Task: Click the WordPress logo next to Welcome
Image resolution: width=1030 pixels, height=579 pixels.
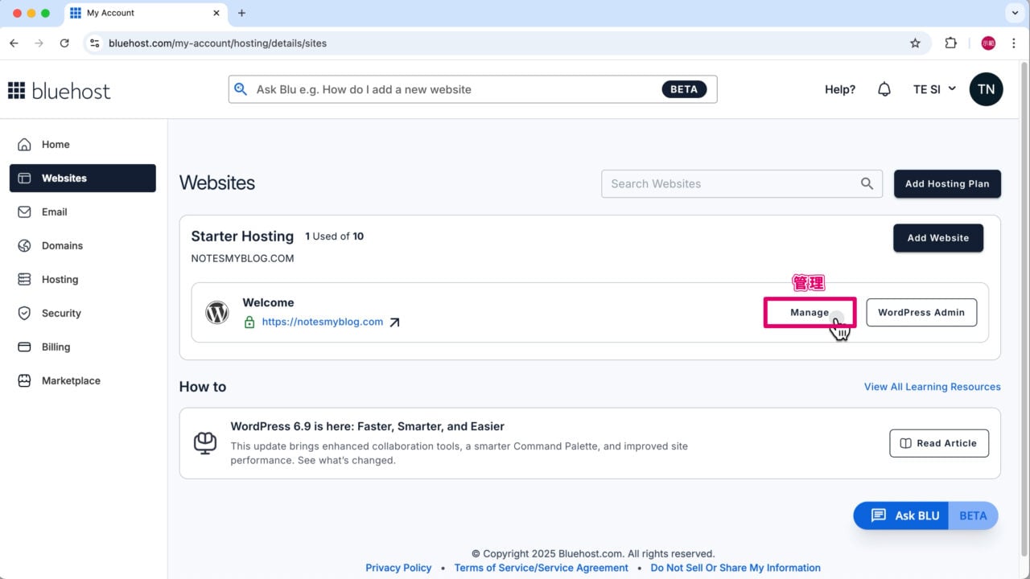Action: click(x=216, y=312)
